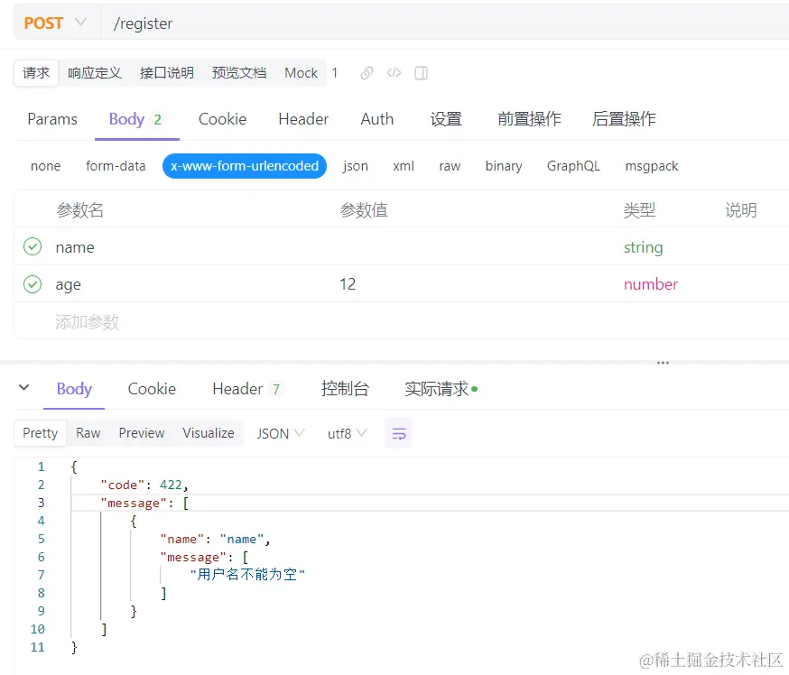
Task: Open the POST method dropdown
Action: [x=55, y=23]
